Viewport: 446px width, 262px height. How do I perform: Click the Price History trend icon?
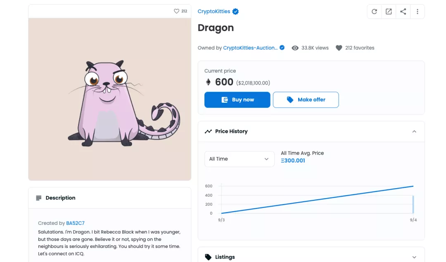click(208, 131)
